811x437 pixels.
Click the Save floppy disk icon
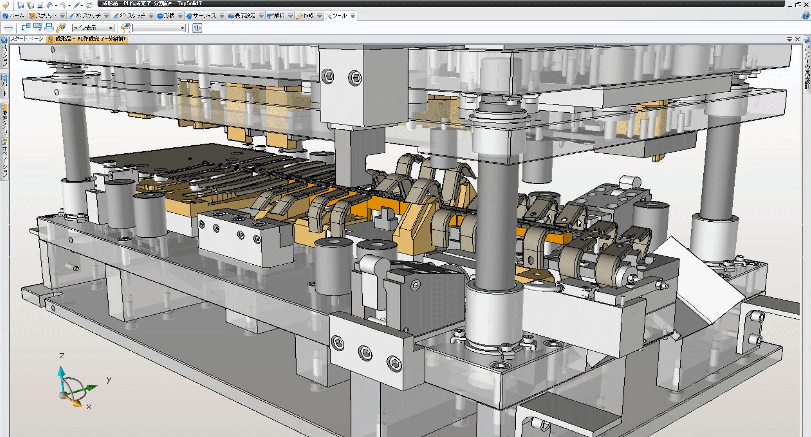[20, 5]
